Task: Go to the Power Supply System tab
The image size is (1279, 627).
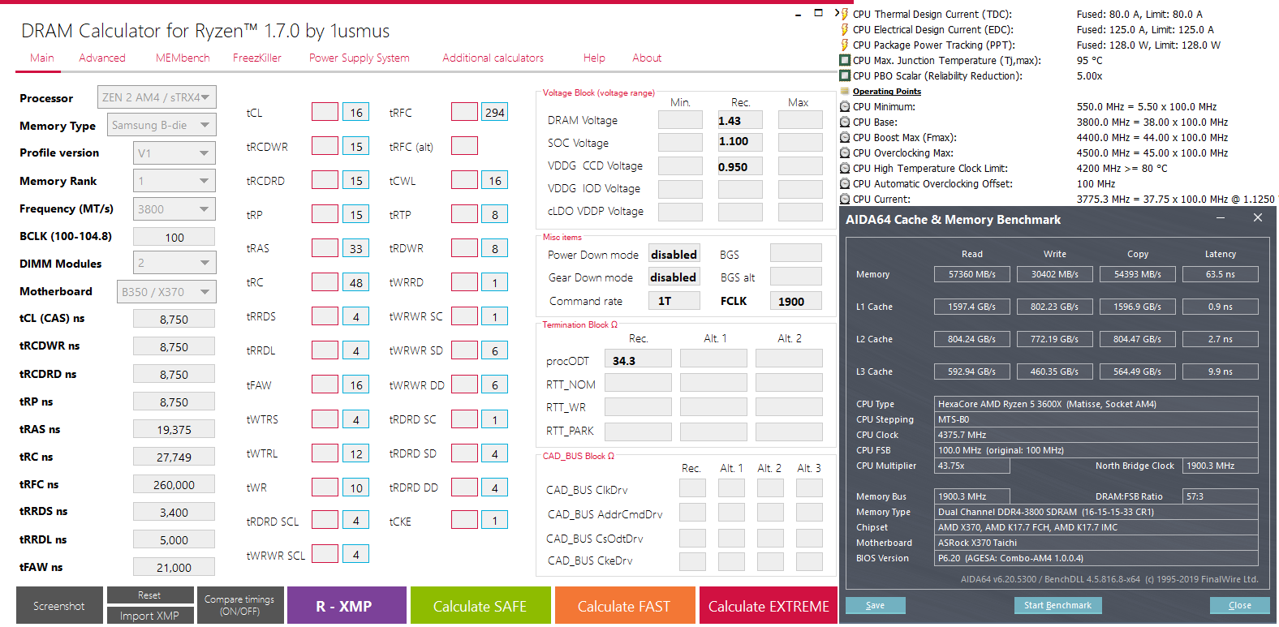Action: 360,58
